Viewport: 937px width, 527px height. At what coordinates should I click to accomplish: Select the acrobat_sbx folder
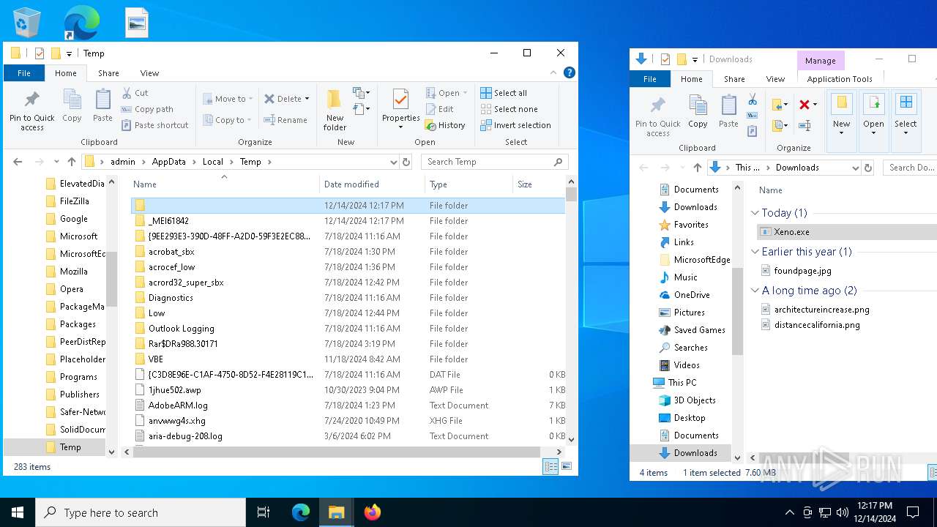171,252
